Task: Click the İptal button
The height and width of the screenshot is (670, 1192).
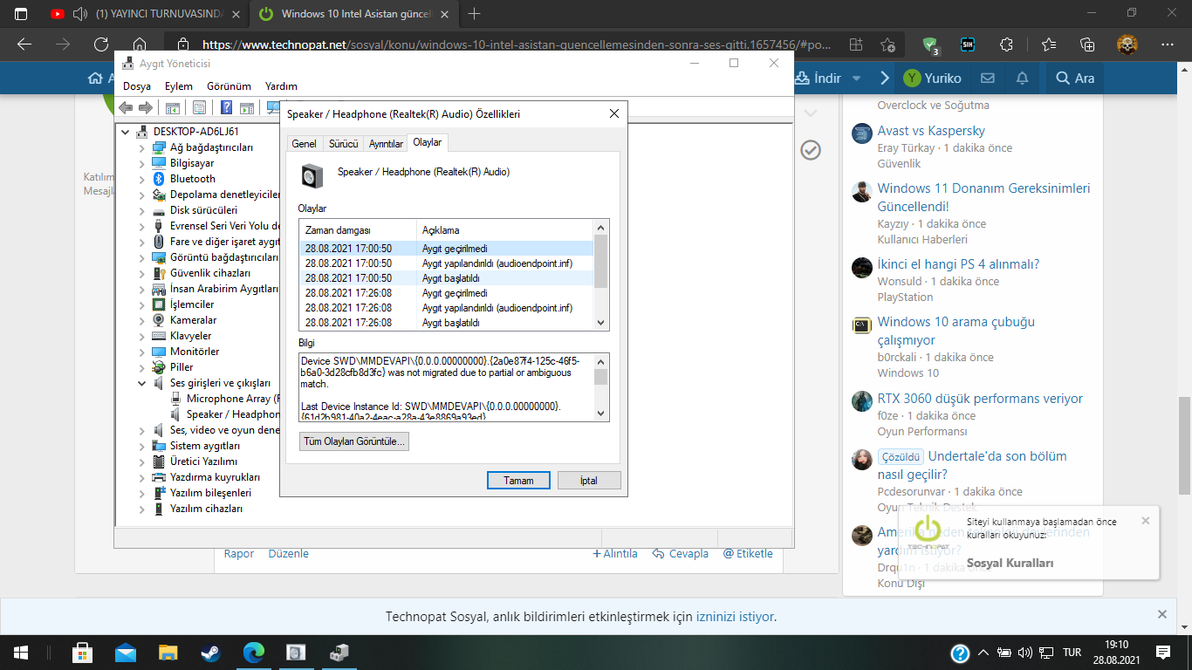Action: (589, 481)
